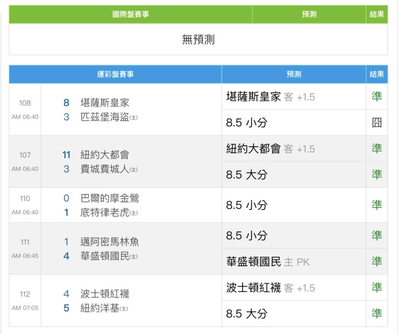The height and width of the screenshot is (334, 401).
Task: Click the team name 邁阿密馬林魚
Action: (109, 242)
